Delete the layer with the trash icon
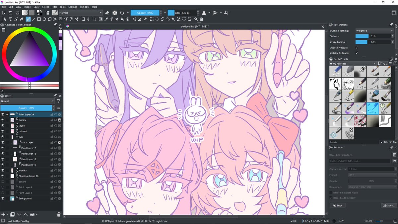398x224 pixels. (59, 214)
